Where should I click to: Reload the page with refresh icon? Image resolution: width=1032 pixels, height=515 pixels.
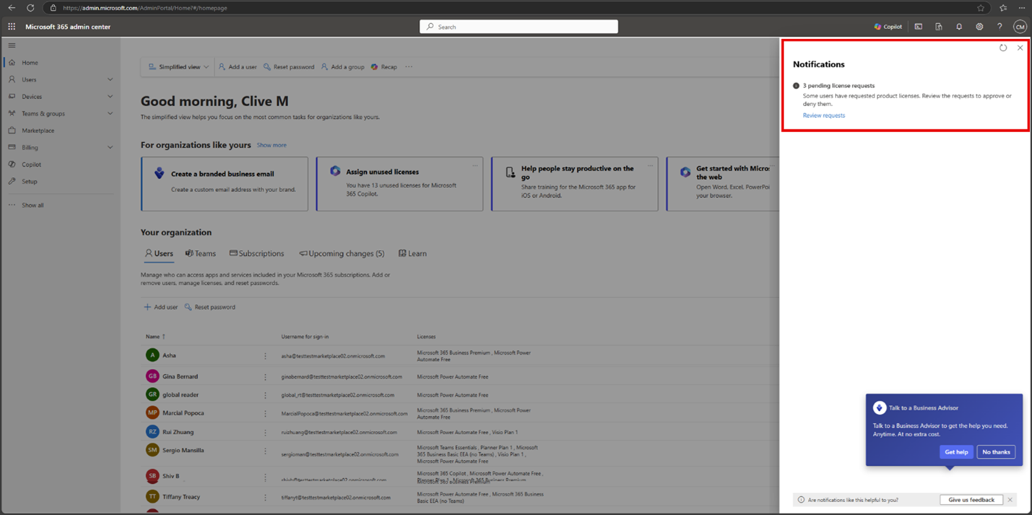(x=30, y=8)
